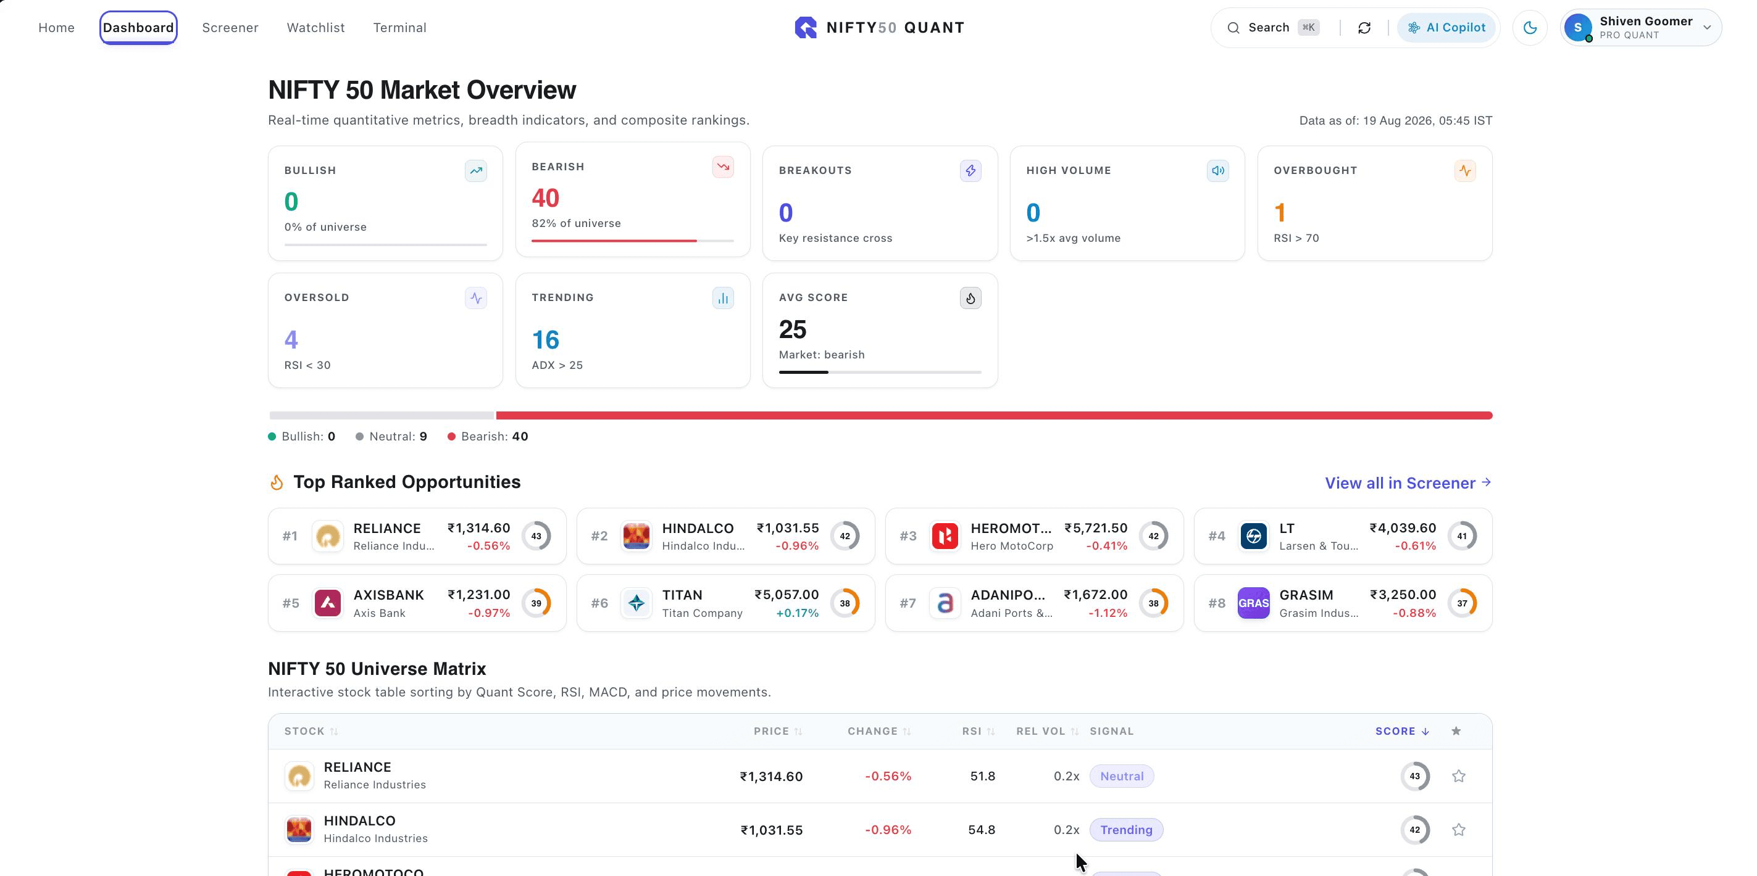Image resolution: width=1757 pixels, height=876 pixels.
Task: Sort table by PRICE column
Action: [778, 732]
